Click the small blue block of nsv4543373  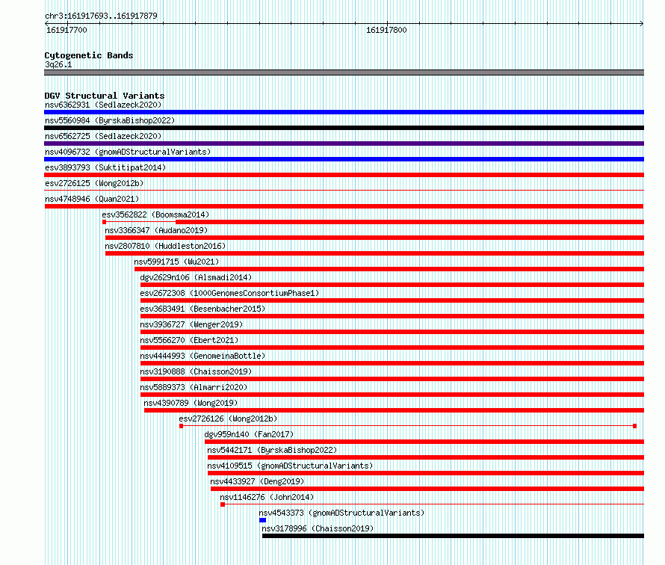pyautogui.click(x=262, y=520)
